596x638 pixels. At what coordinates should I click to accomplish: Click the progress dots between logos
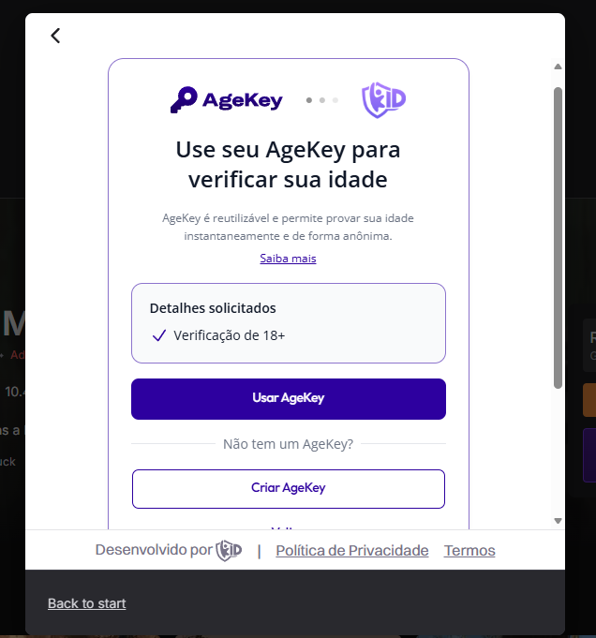(x=322, y=100)
